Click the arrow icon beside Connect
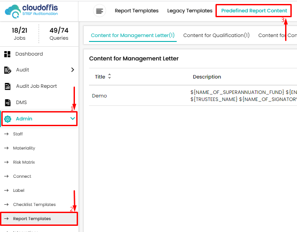 click(7, 176)
